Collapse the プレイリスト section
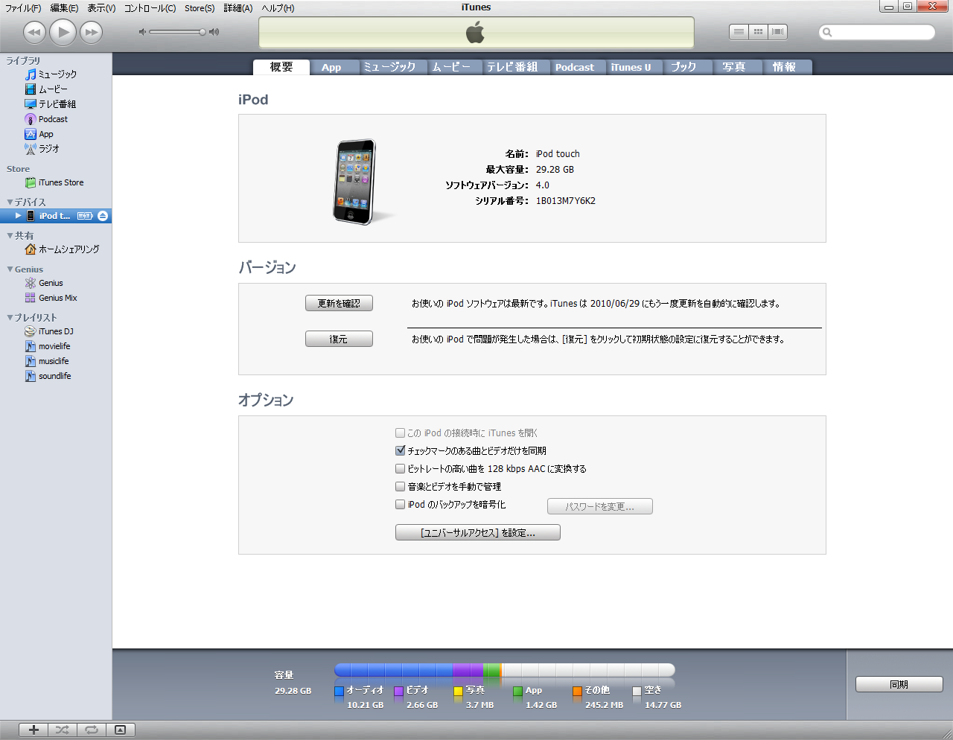 pos(10,318)
